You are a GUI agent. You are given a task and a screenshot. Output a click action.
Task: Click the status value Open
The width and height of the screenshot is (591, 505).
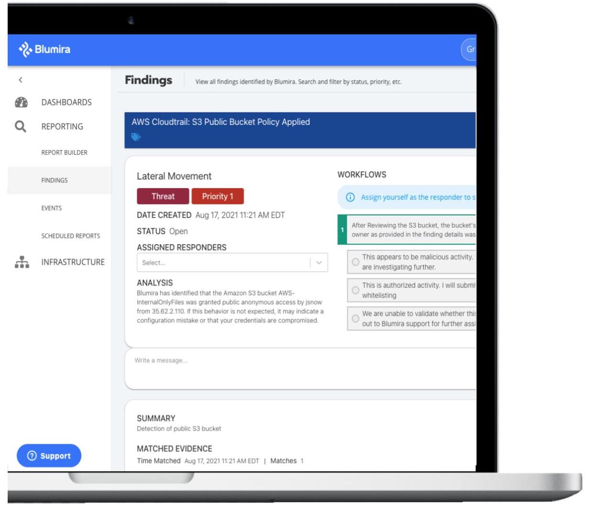pyautogui.click(x=178, y=231)
